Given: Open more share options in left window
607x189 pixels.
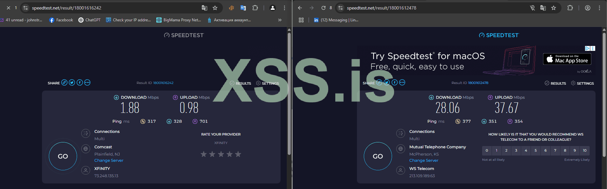Looking at the screenshot, I should (x=87, y=83).
